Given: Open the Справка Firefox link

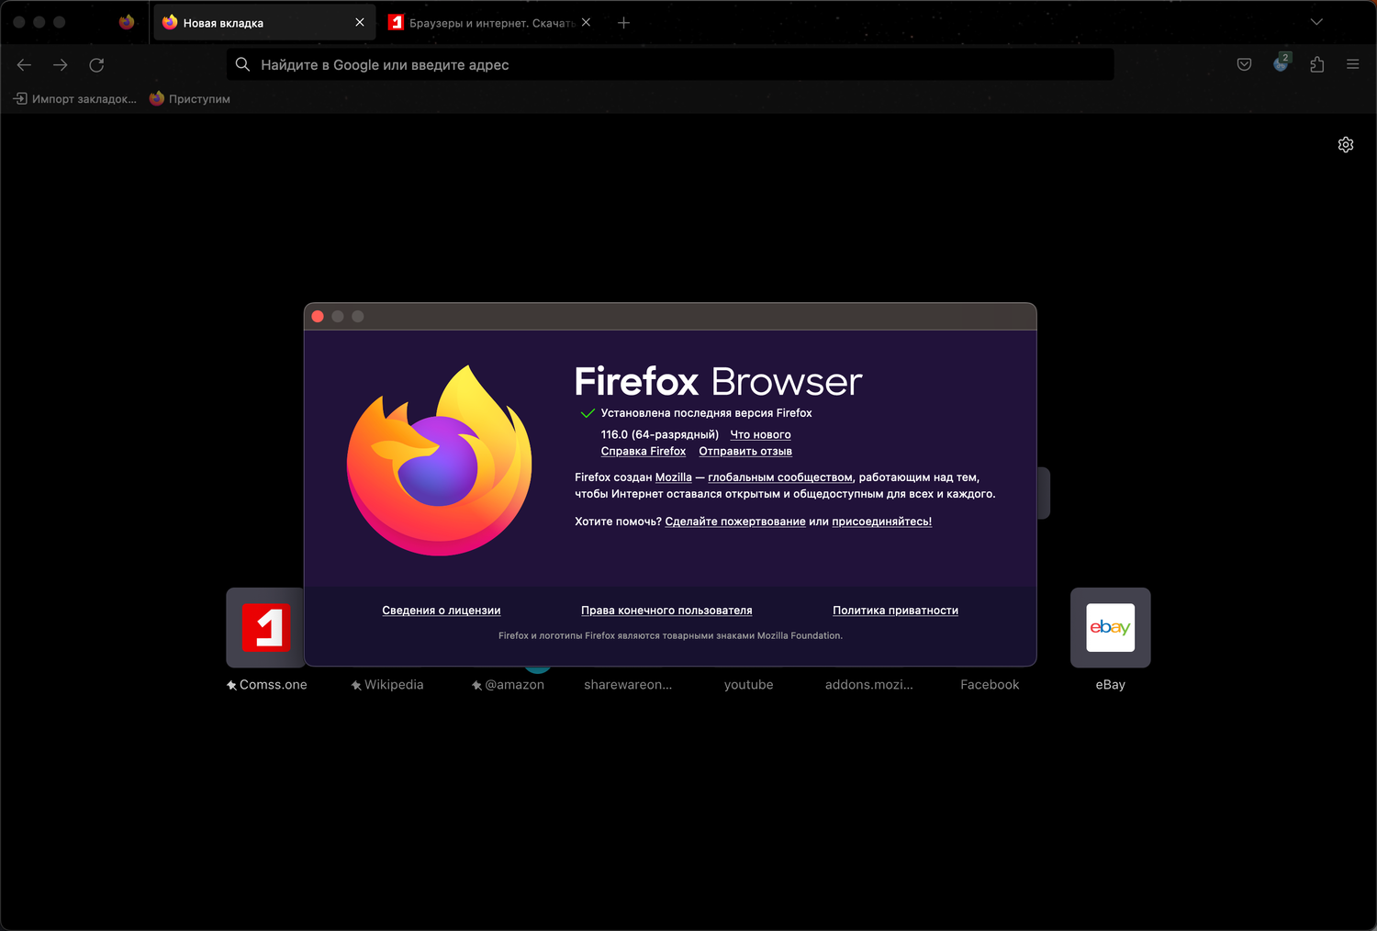Looking at the screenshot, I should [644, 451].
